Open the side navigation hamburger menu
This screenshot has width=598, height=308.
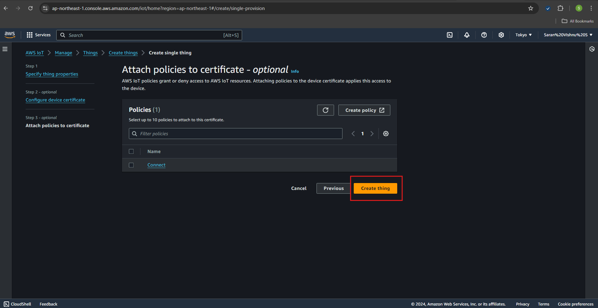coord(5,49)
